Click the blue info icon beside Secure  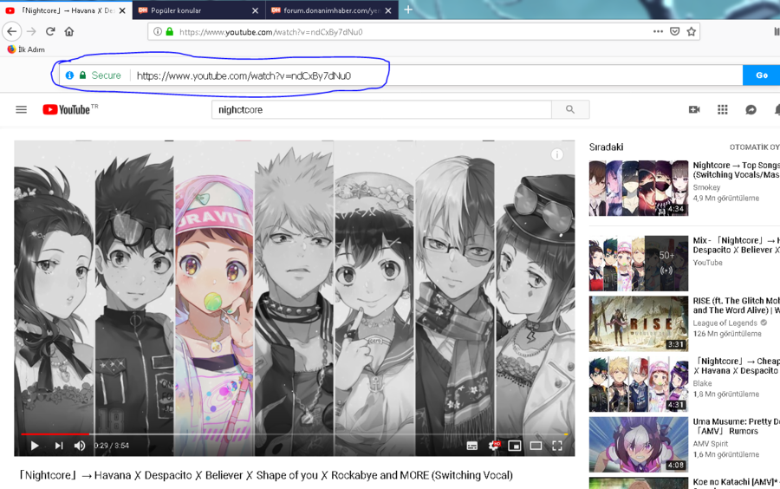coord(69,75)
